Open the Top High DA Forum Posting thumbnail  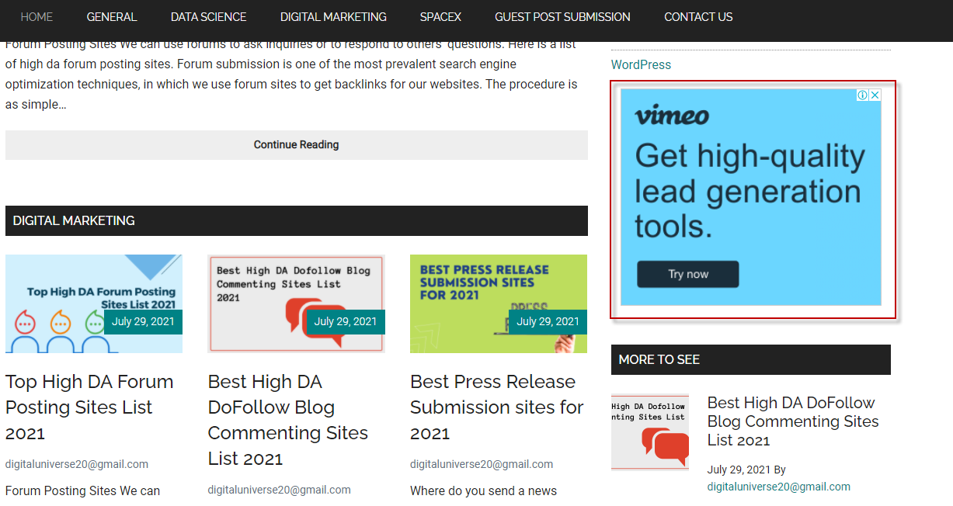(94, 303)
